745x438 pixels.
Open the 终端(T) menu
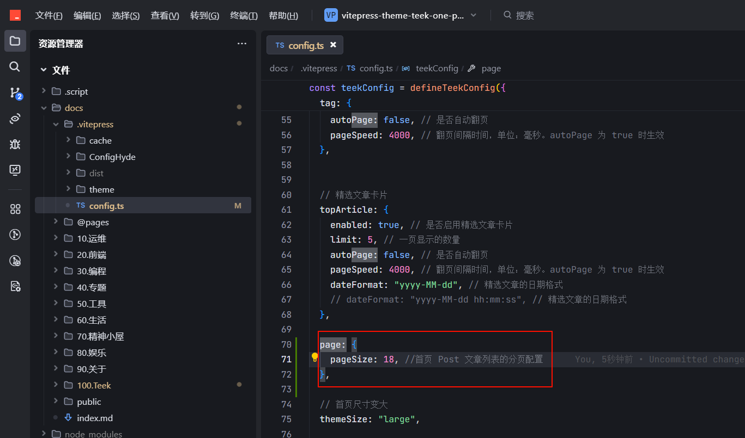[x=244, y=16]
